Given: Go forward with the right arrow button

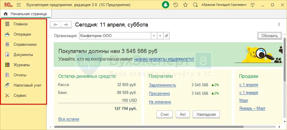Looking at the screenshot, I should [66, 25].
